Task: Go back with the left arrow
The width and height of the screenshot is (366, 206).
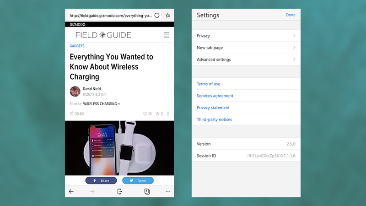Action: [71, 191]
